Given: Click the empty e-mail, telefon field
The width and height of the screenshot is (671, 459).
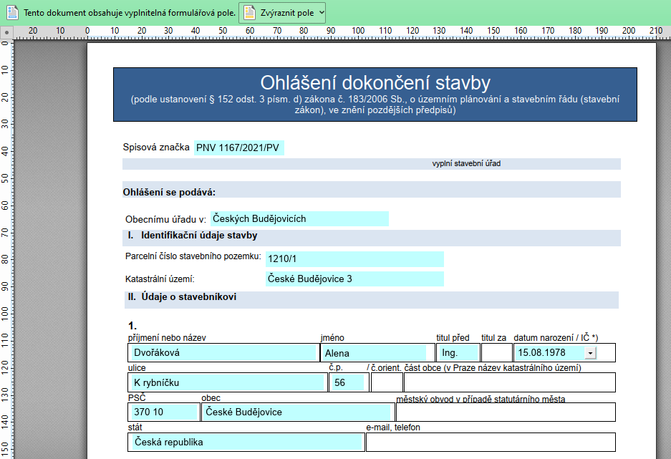Looking at the screenshot, I should pos(491,442).
